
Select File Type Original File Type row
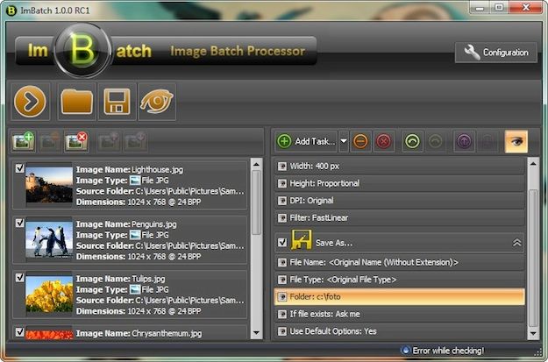[400, 280]
